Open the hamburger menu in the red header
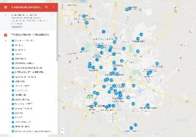The width and height of the screenshot is (196, 137). [x=5, y=7]
